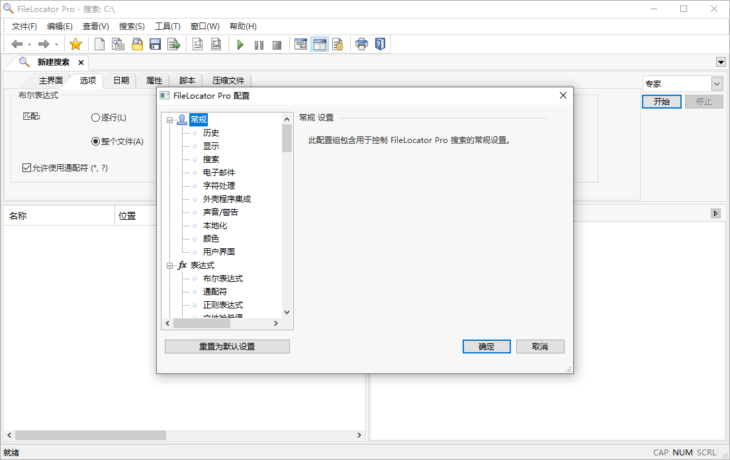The image size is (730, 460).
Task: Save the current search criteria
Action: (155, 44)
